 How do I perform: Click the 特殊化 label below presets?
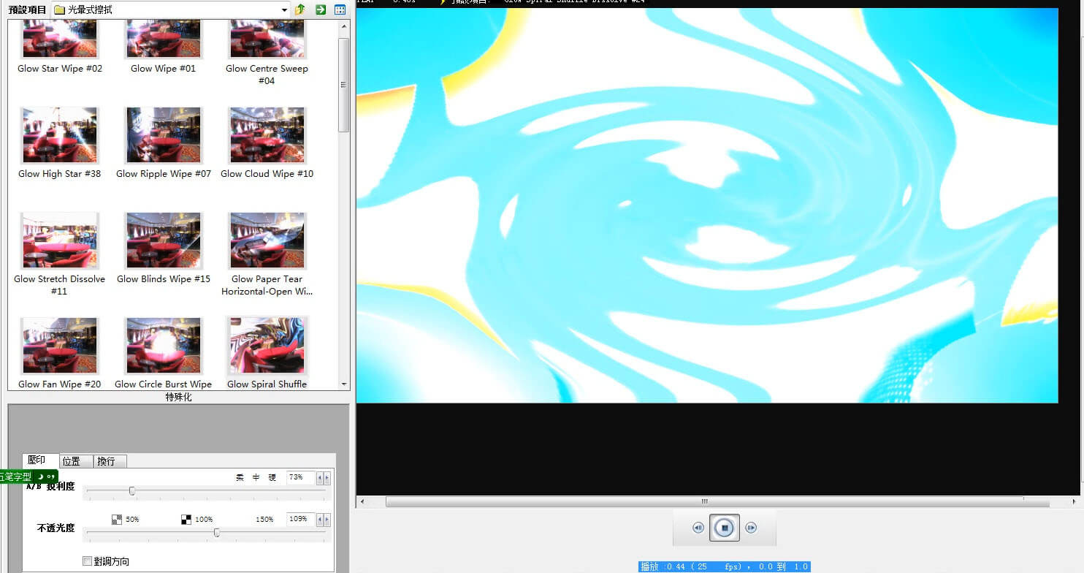coord(179,398)
